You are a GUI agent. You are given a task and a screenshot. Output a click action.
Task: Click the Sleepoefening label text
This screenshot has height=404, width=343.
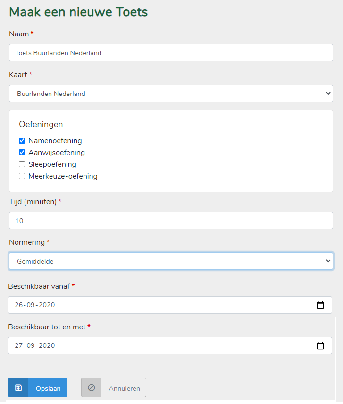(52, 164)
